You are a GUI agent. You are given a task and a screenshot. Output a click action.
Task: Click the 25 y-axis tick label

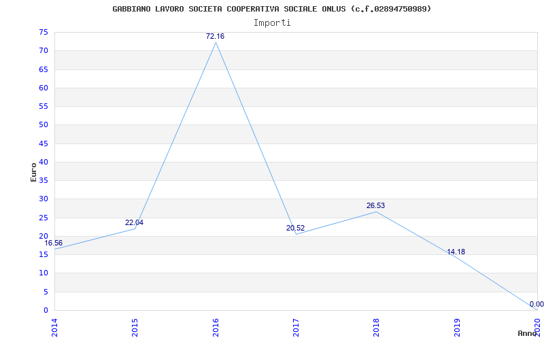click(x=44, y=218)
